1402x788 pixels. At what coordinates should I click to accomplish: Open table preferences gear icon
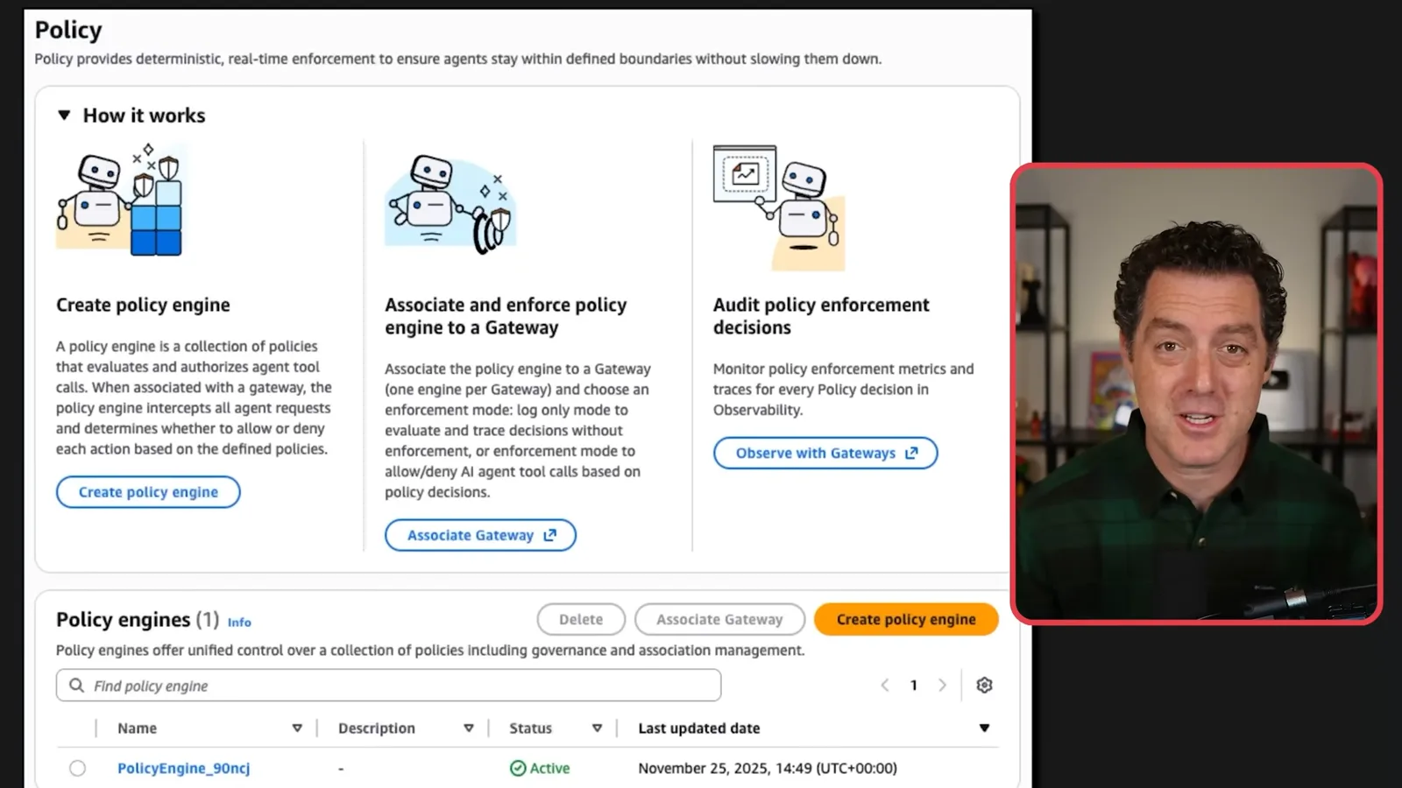984,686
